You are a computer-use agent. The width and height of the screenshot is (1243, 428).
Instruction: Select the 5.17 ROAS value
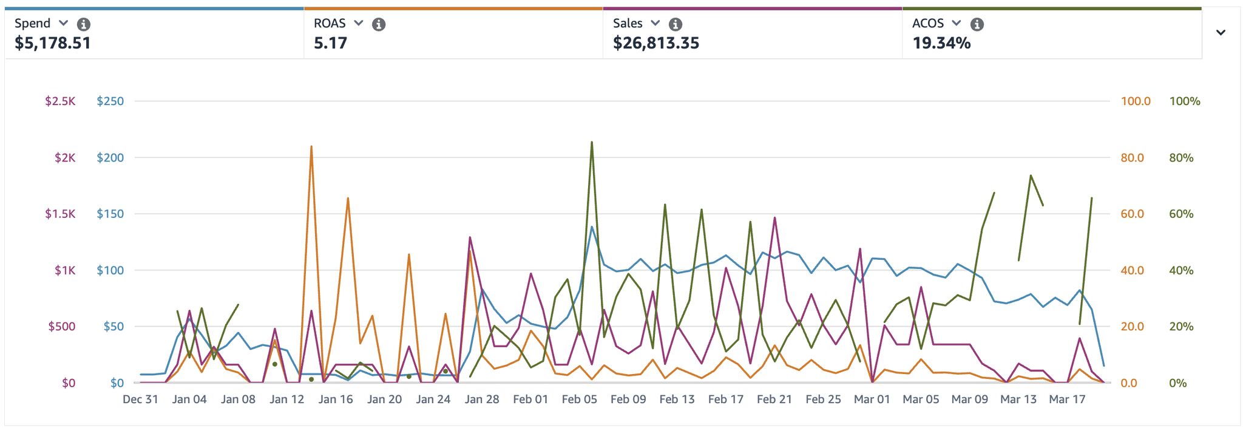(330, 43)
